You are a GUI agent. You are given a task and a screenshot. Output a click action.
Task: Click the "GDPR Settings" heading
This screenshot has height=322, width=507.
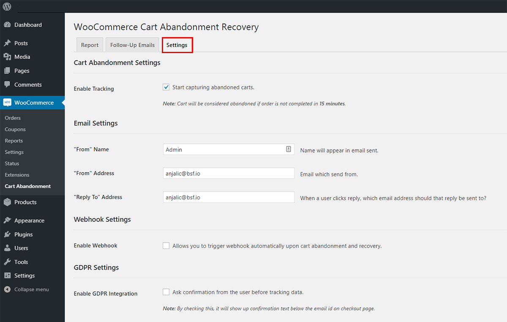[96, 268]
